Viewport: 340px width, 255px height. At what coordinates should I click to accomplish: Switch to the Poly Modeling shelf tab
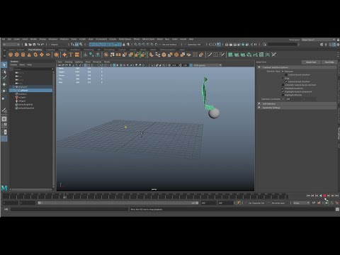point(35,50)
